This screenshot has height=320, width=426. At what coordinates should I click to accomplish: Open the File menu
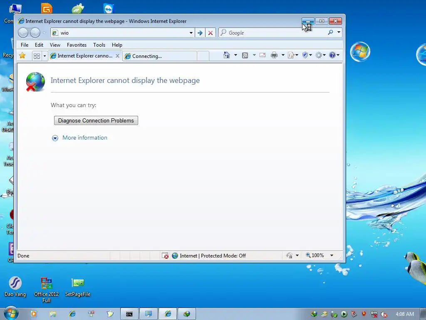[x=25, y=45]
